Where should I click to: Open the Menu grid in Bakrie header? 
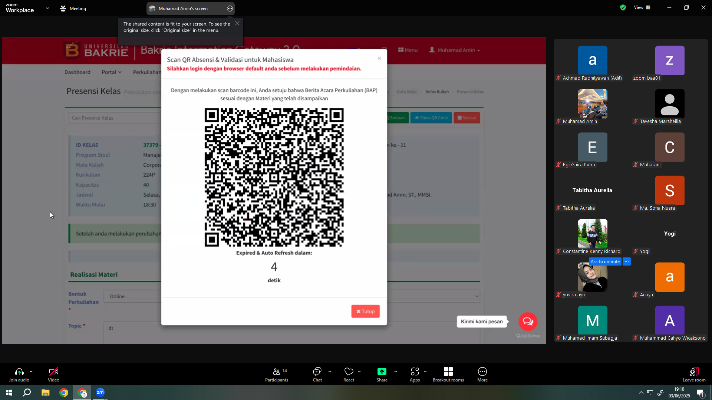(408, 50)
